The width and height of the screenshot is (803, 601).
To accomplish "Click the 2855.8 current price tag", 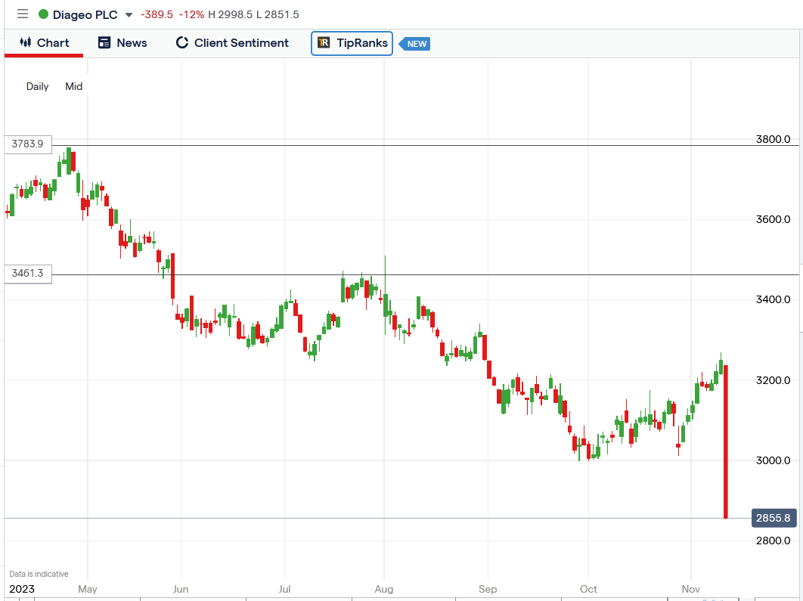I will click(774, 518).
